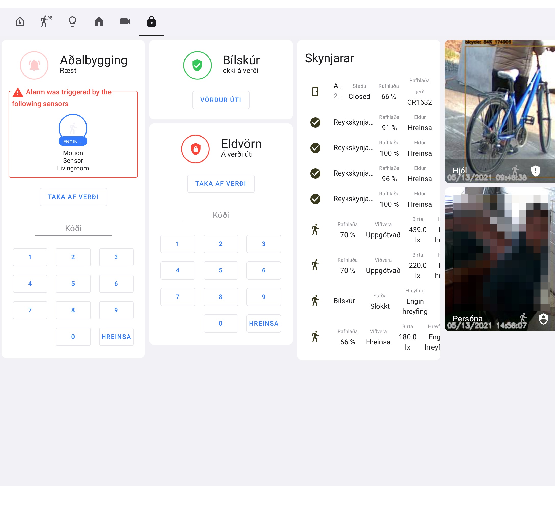Screen dimensions: 555x521
Task: Click the person shield icon on Persóna camera
Action: (x=543, y=319)
